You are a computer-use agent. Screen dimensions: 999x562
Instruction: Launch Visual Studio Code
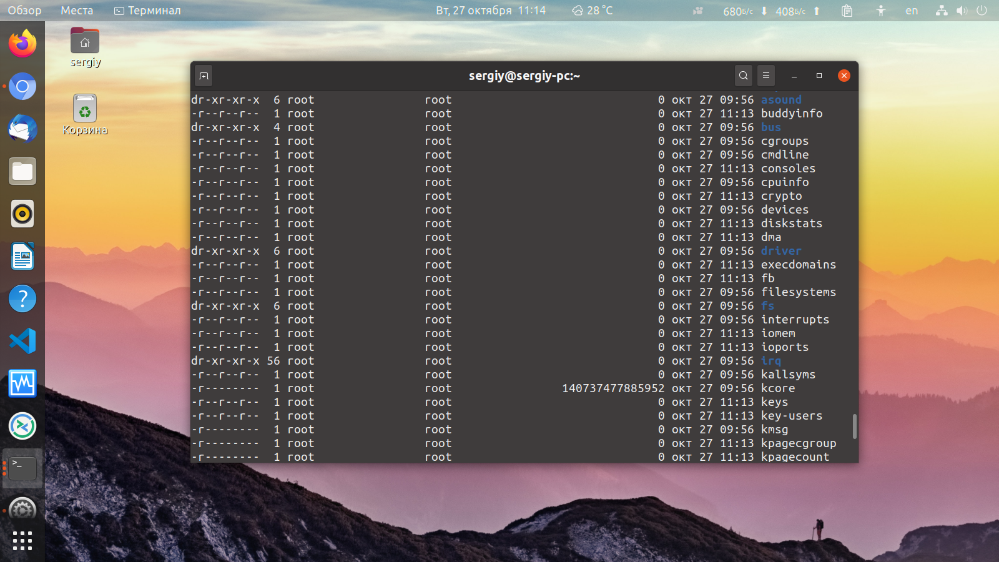(22, 341)
